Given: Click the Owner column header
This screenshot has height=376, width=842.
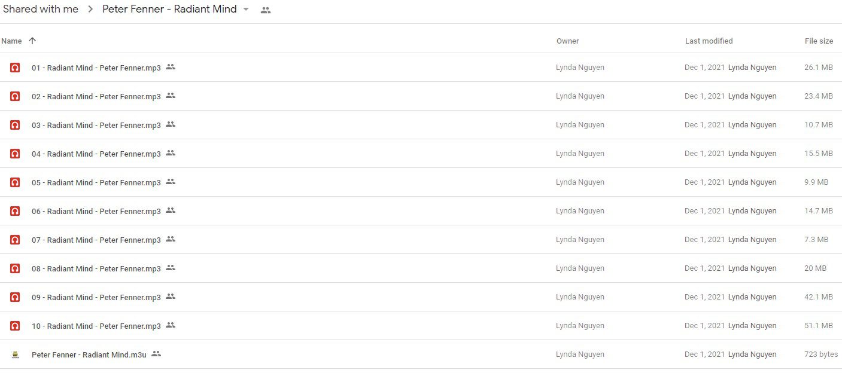Looking at the screenshot, I should [x=568, y=41].
